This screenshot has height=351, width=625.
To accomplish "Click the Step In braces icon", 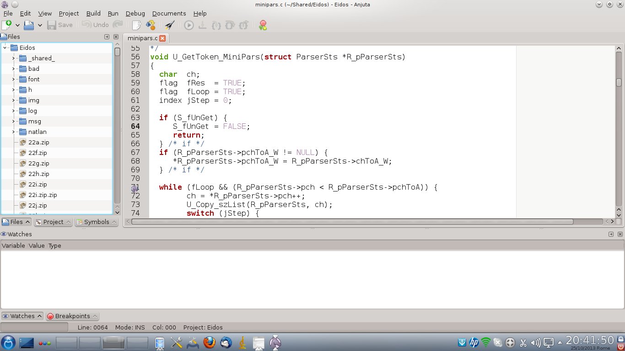I will [x=216, y=25].
